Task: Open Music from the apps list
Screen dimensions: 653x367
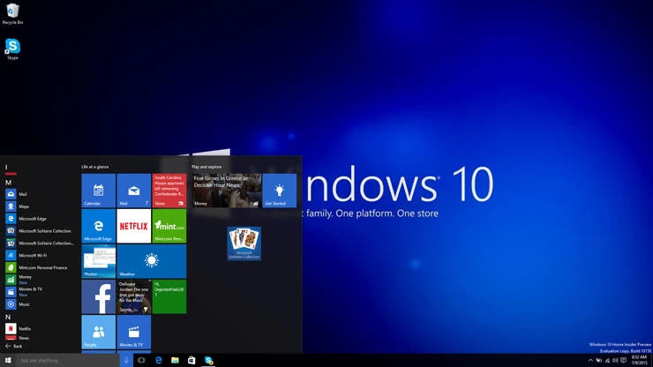Action: pos(40,304)
